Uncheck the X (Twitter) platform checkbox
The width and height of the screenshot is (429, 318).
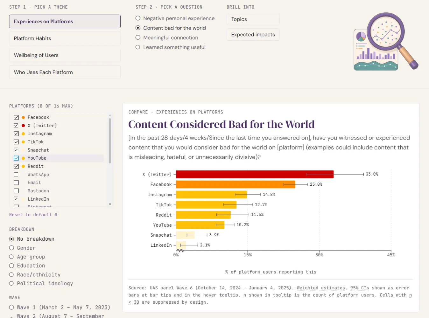pos(16,126)
